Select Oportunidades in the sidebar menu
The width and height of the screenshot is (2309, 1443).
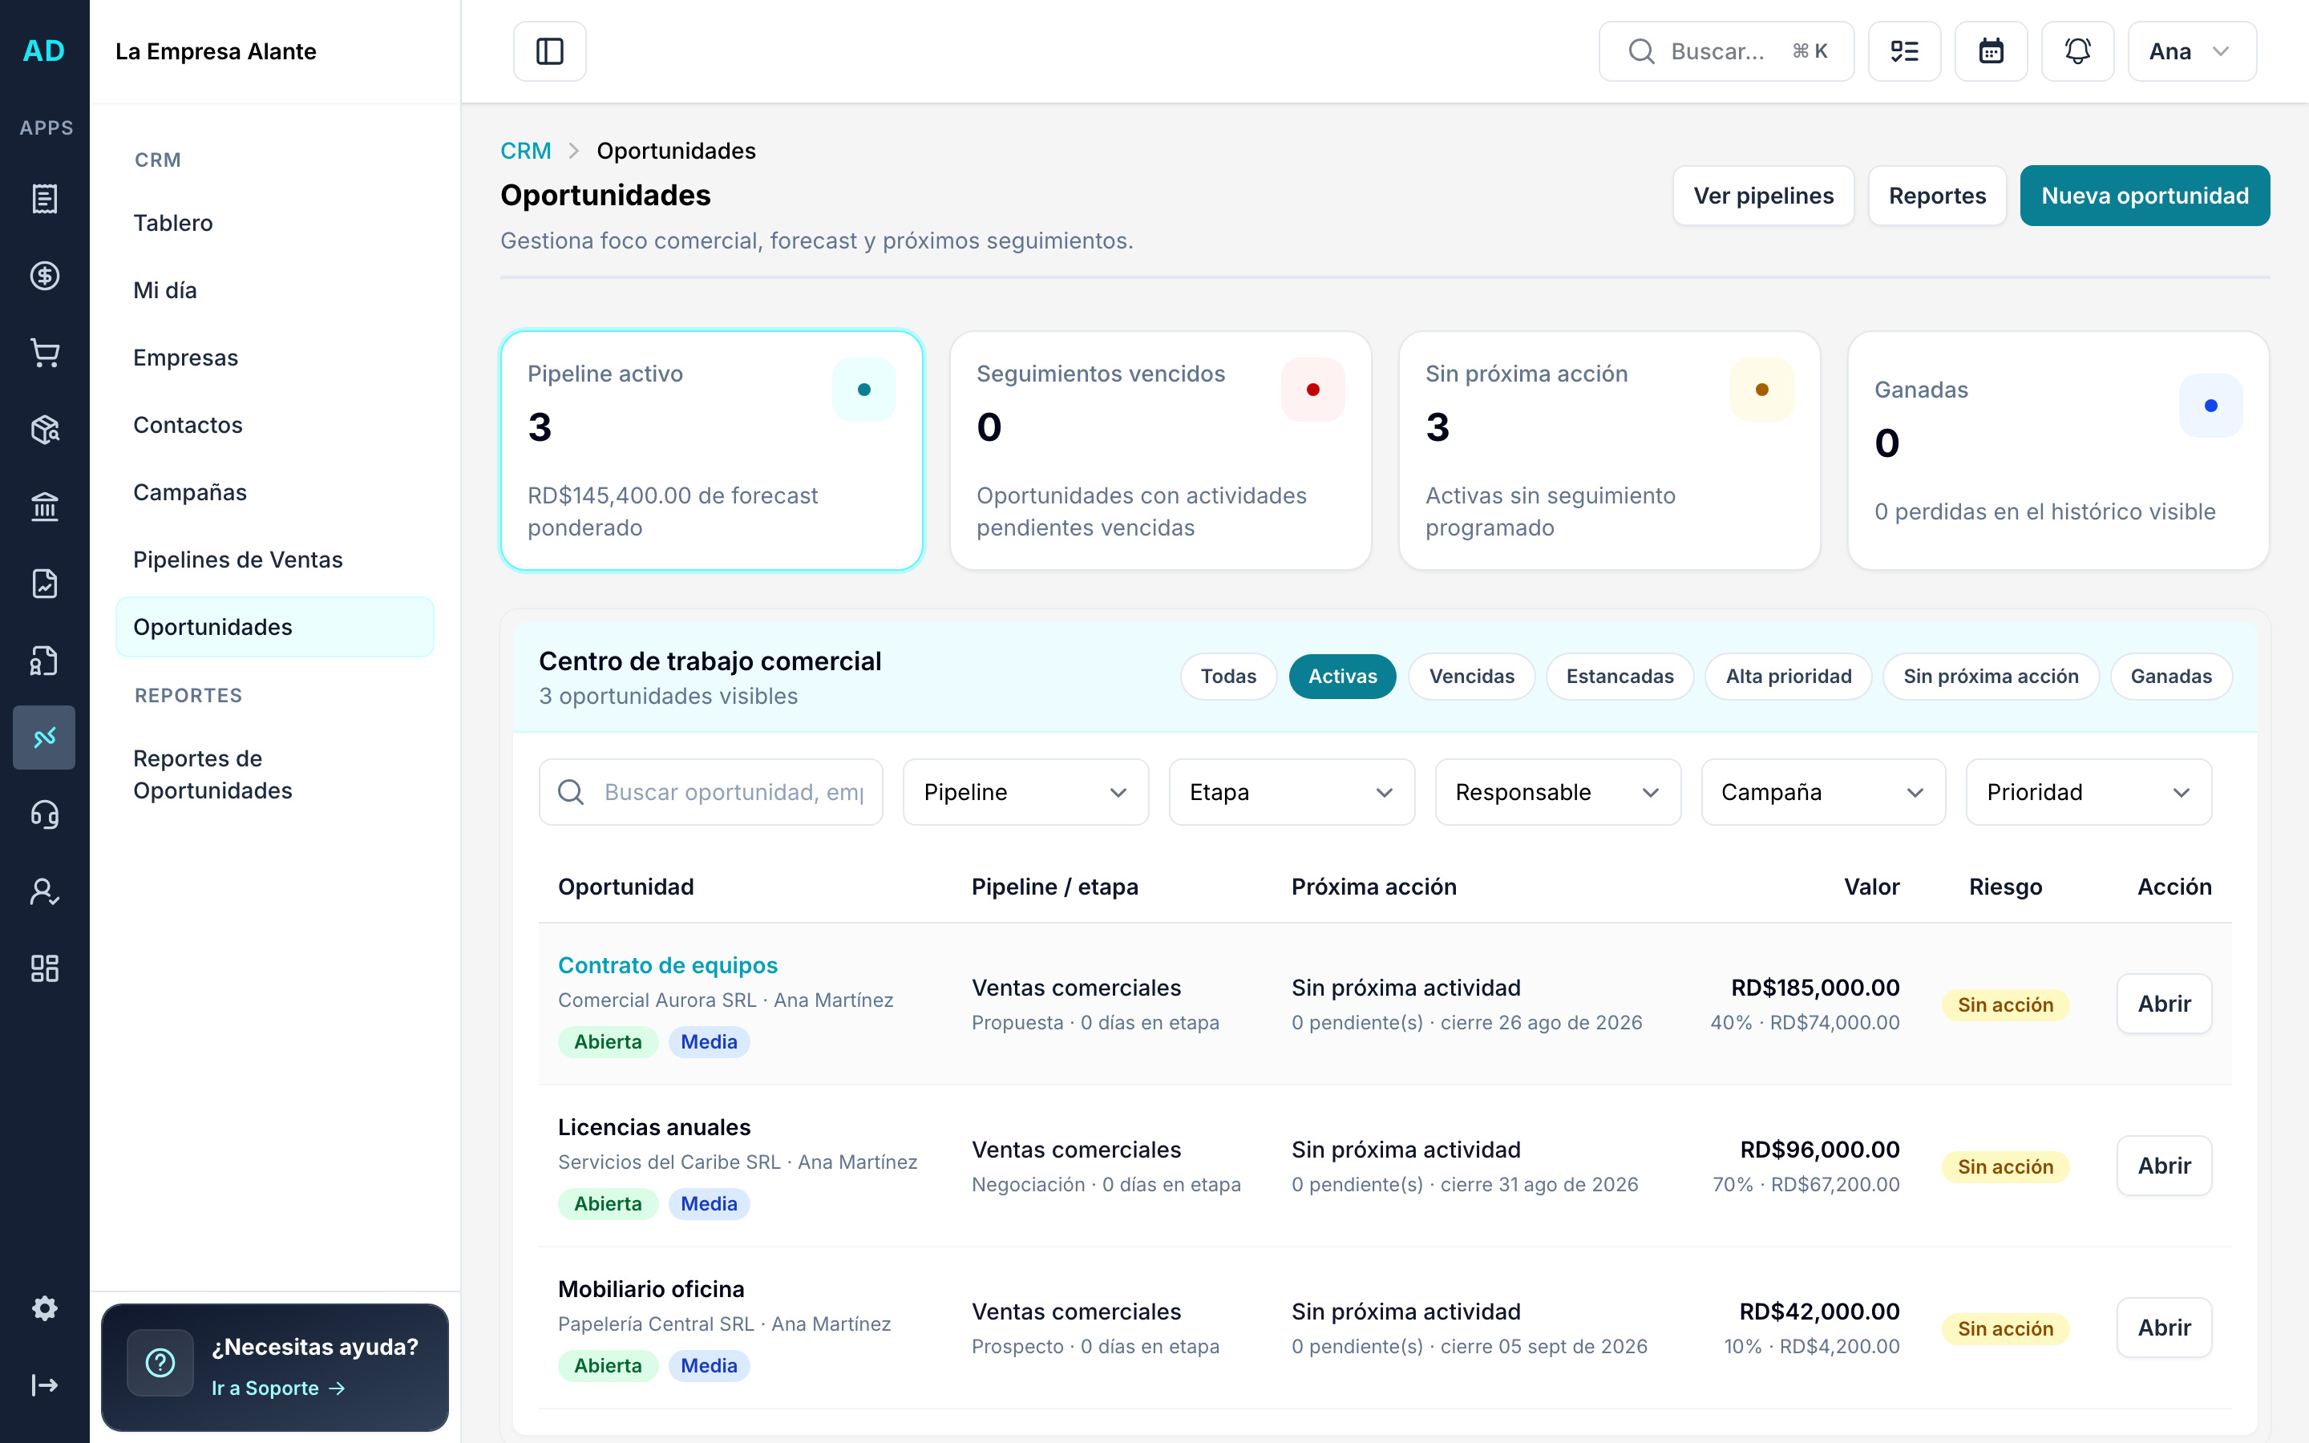275,627
